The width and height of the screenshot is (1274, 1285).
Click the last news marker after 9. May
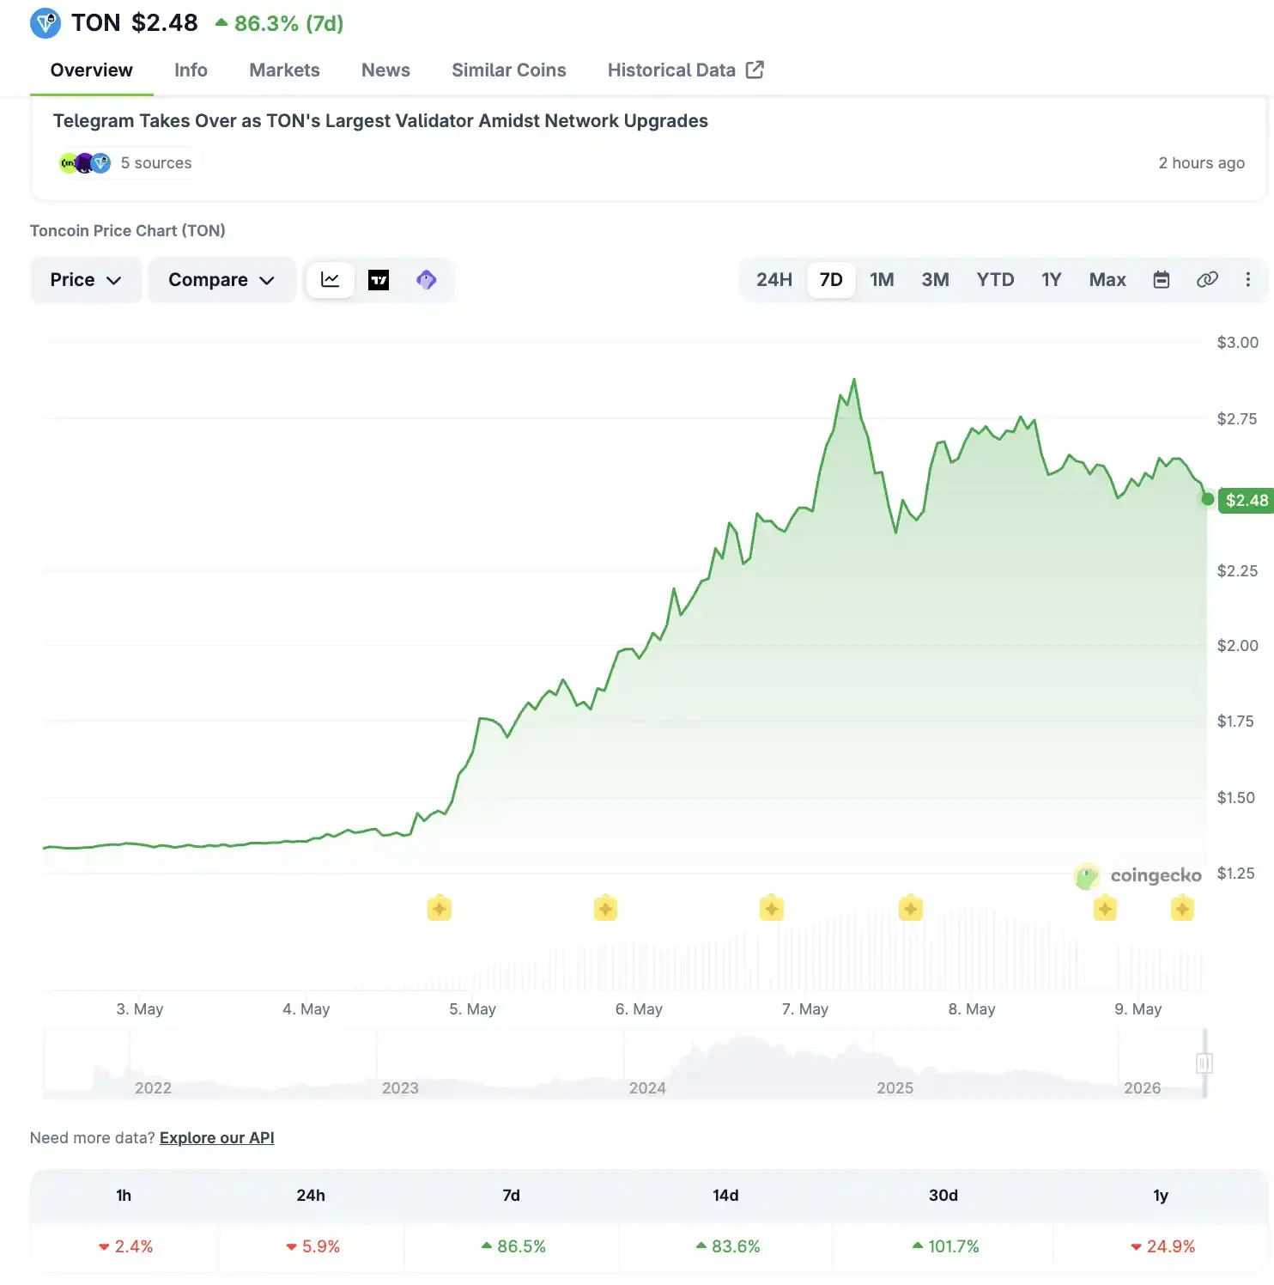1182,908
